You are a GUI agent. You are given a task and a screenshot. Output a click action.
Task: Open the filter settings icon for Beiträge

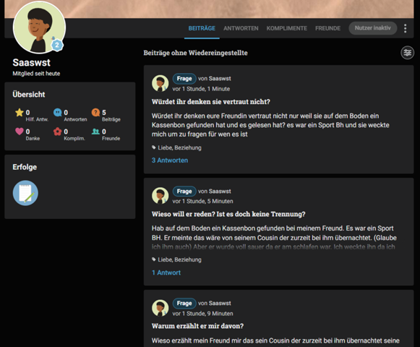[x=407, y=53]
